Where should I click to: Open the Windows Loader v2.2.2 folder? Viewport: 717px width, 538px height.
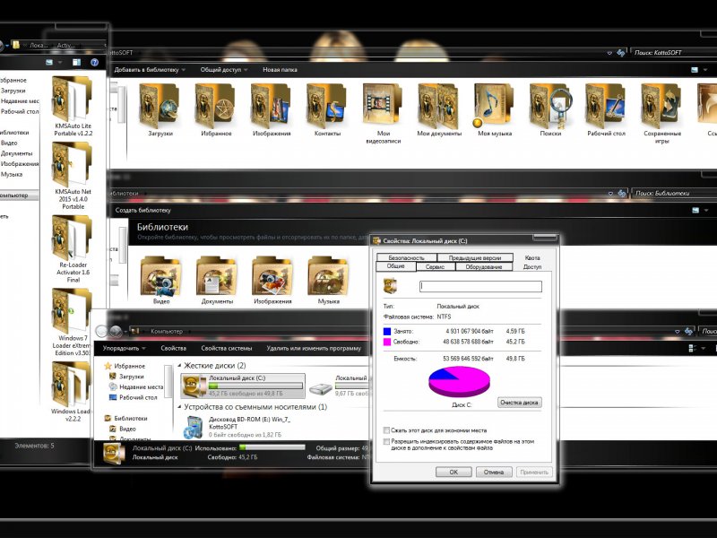pyautogui.click(x=72, y=385)
